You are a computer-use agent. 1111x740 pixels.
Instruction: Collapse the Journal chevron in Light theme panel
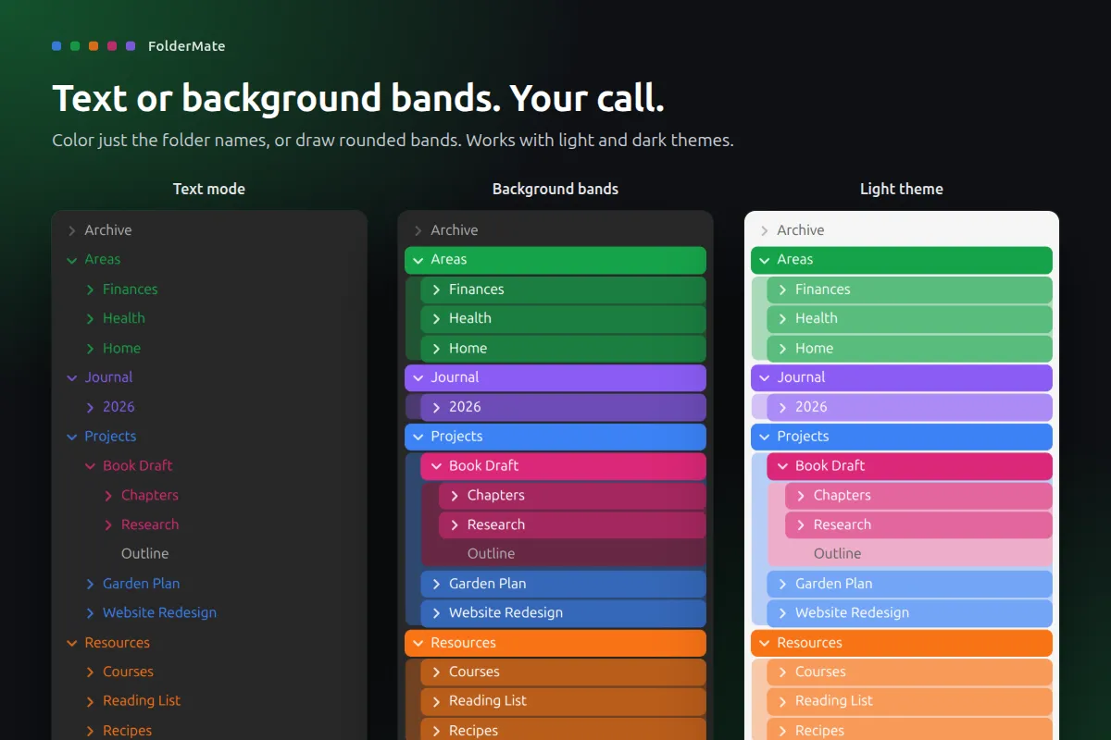coord(764,377)
